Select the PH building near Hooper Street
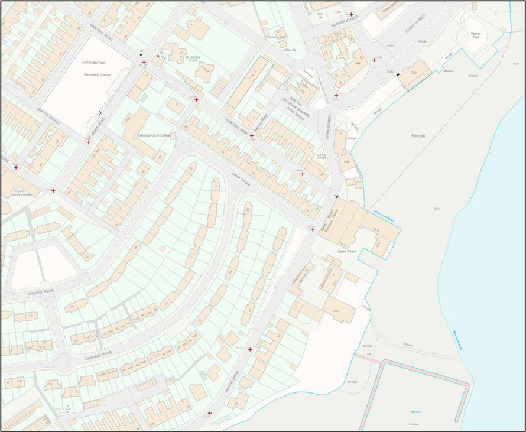Image resolution: width=526 pixels, height=432 pixels. tap(357, 63)
